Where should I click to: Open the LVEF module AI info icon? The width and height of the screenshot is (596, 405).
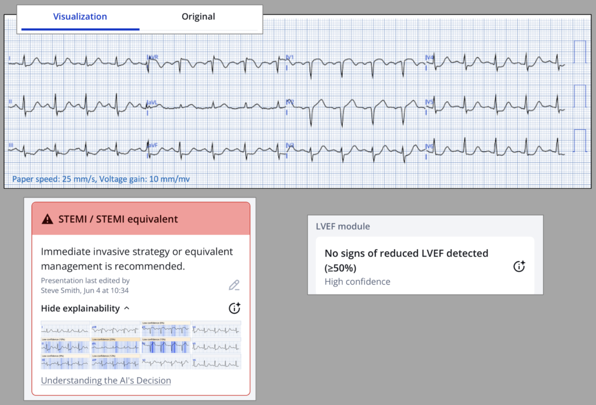pos(519,267)
